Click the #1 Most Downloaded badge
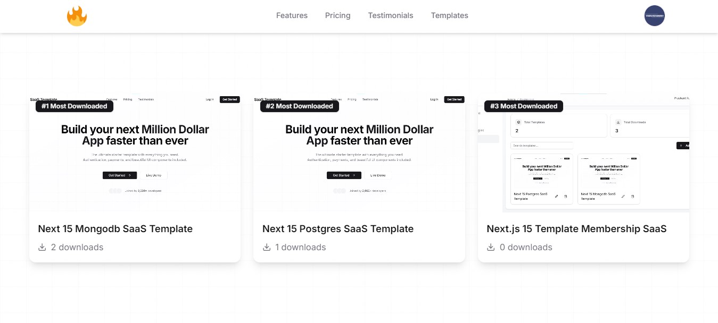 point(75,106)
